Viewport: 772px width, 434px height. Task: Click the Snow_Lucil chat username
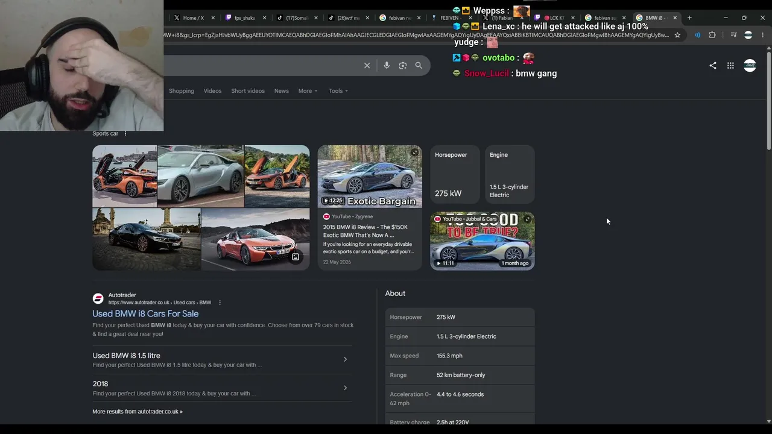[x=487, y=74]
